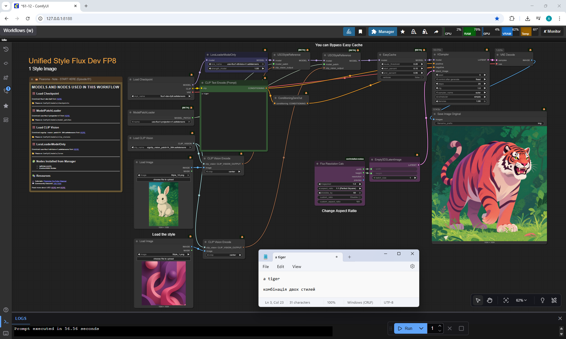Image resolution: width=566 pixels, height=339 pixels.
Task: Toggle link visibility icon
Action: [x=554, y=300]
